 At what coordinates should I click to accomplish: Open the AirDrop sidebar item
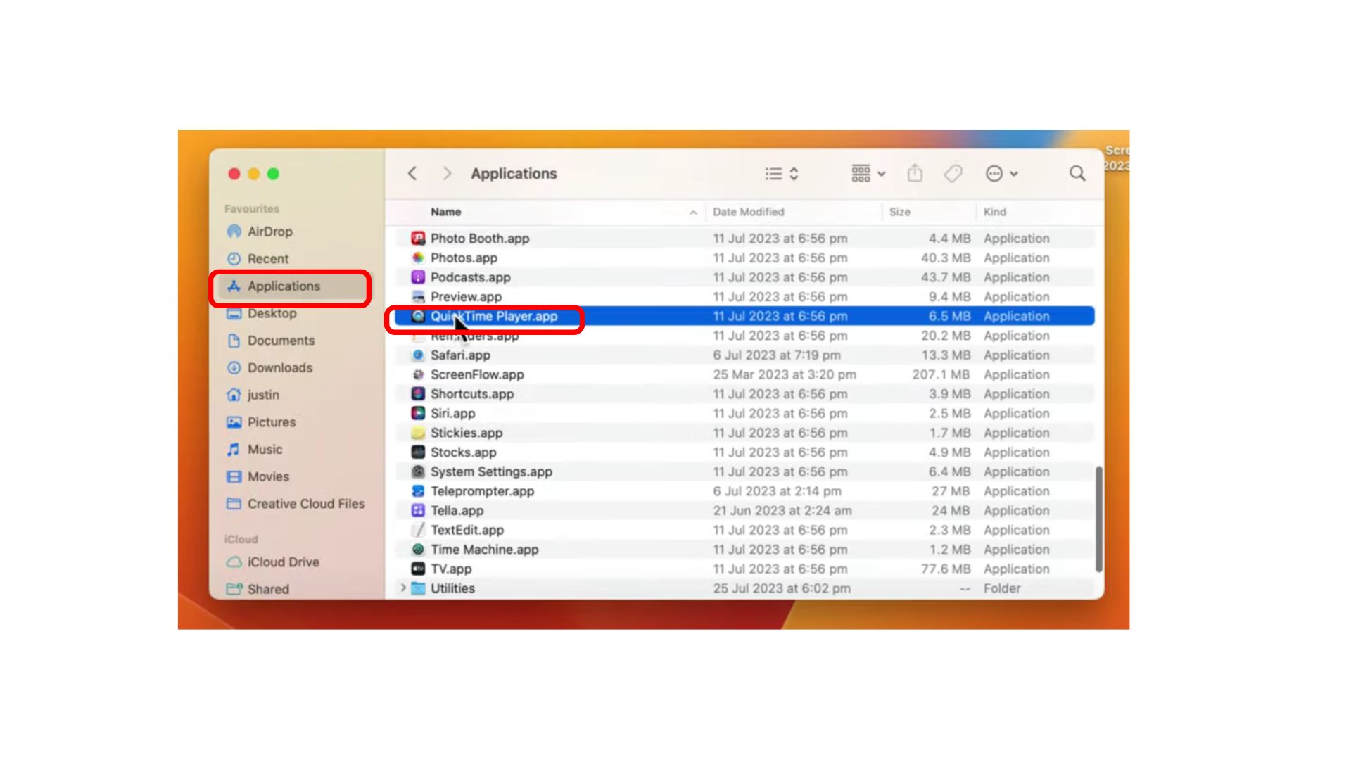(270, 231)
